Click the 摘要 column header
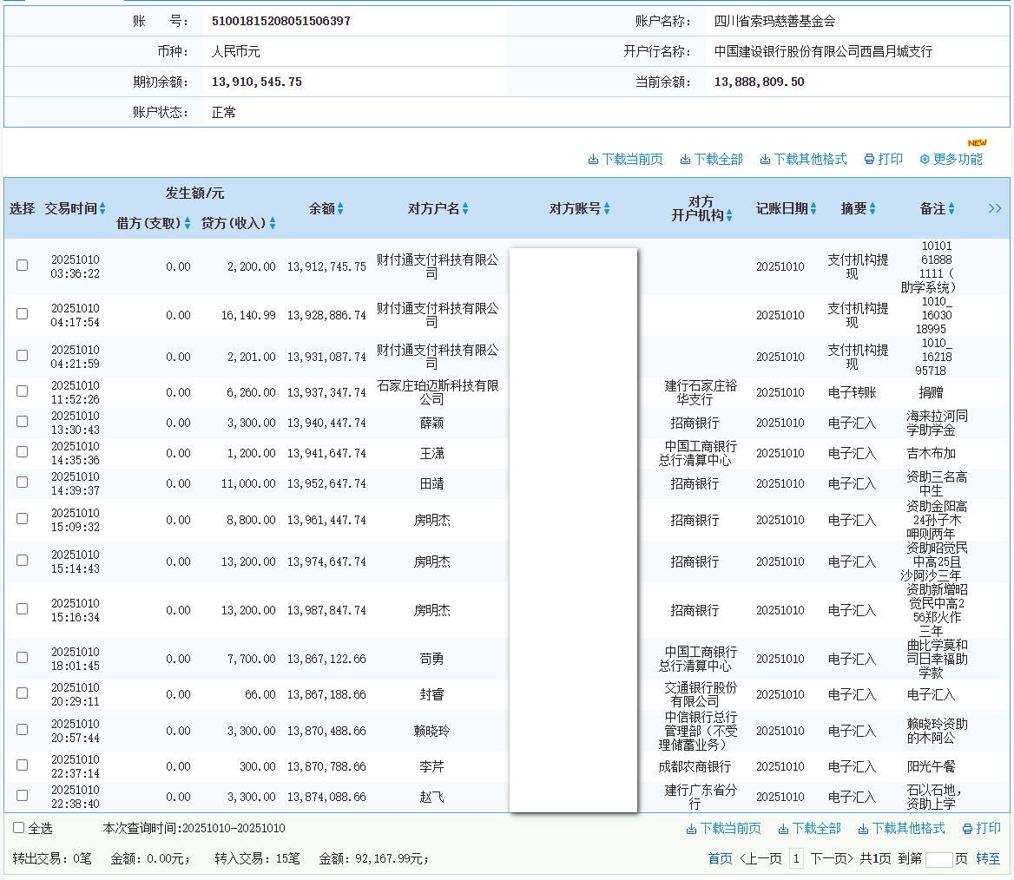Screen dimensions: 1014x880 point(858,208)
